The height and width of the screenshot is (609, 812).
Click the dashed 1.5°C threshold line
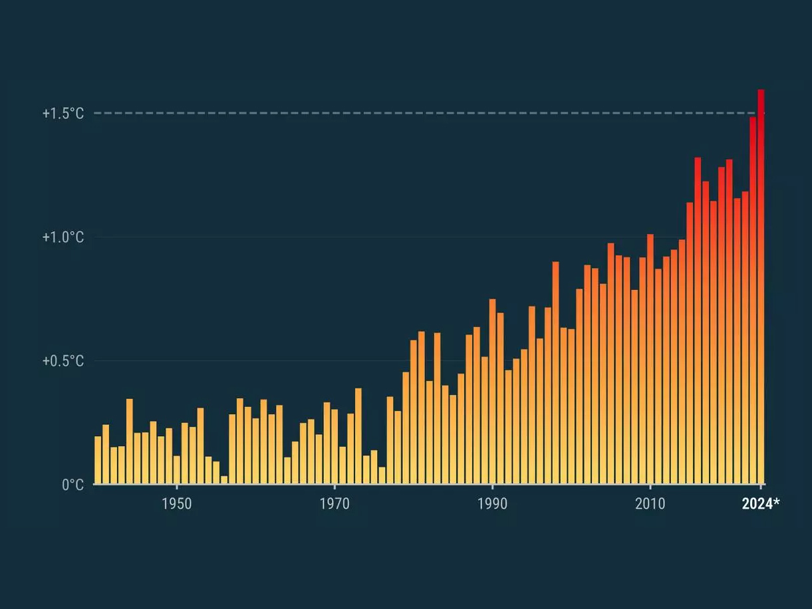point(399,114)
